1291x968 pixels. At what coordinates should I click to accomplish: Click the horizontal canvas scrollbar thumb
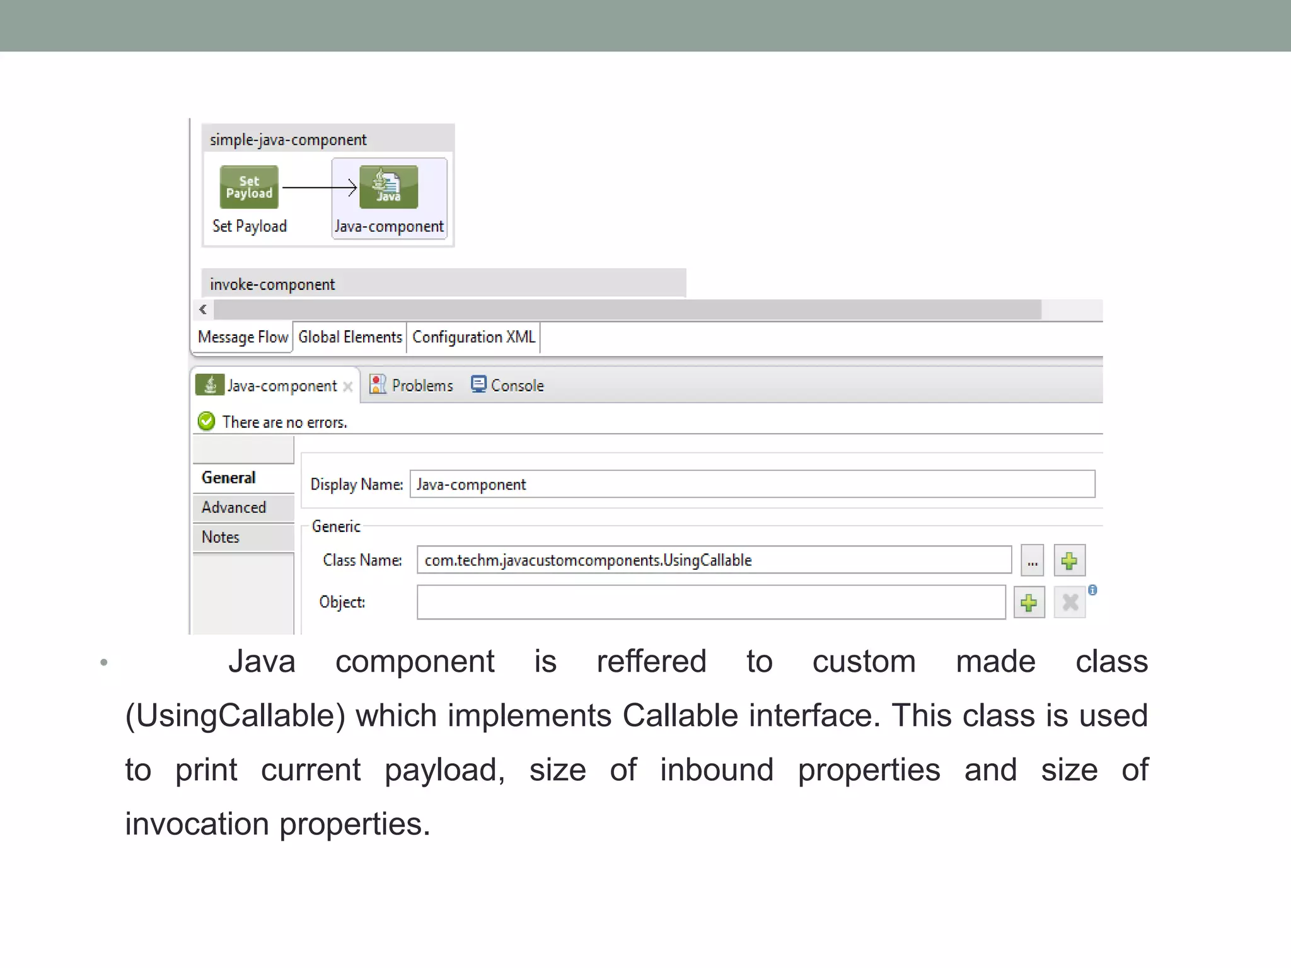click(x=627, y=309)
